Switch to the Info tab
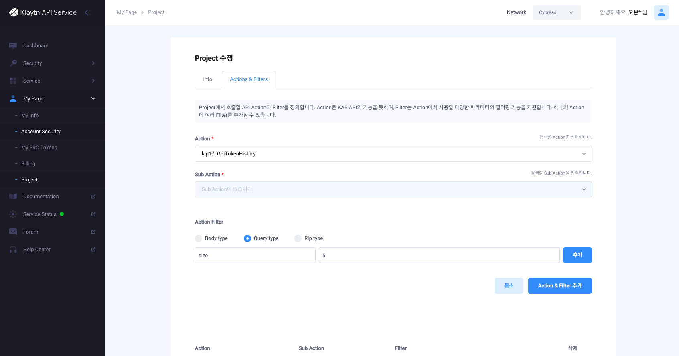This screenshot has width=679, height=356. pos(208,79)
